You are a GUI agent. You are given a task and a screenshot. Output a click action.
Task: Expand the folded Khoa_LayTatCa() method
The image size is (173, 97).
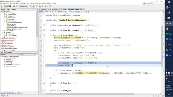(x=44, y=30)
